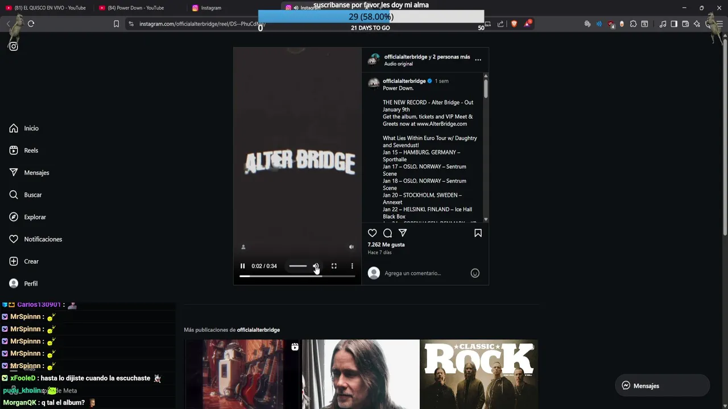Click the verified badge next to officialalterbridge
This screenshot has width=728, height=409.
click(x=430, y=81)
